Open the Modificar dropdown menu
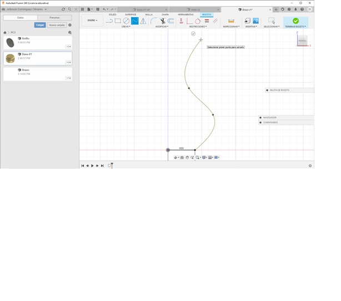The height and width of the screenshot is (301, 341). point(162,27)
